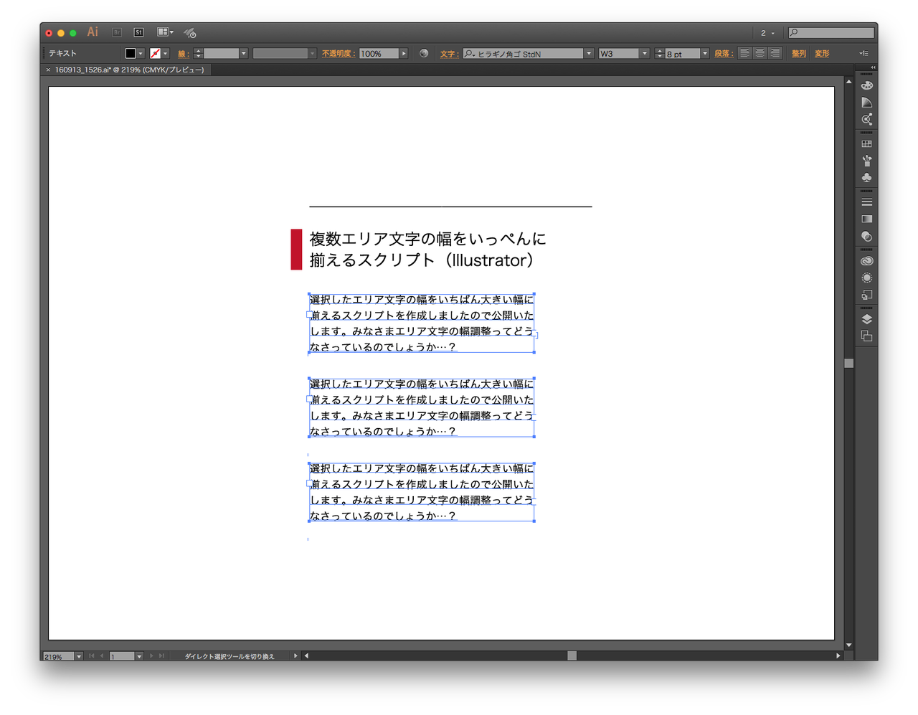Image resolution: width=918 pixels, height=715 pixels.
Task: Open the Transparency panel icon
Action: pyautogui.click(x=866, y=237)
